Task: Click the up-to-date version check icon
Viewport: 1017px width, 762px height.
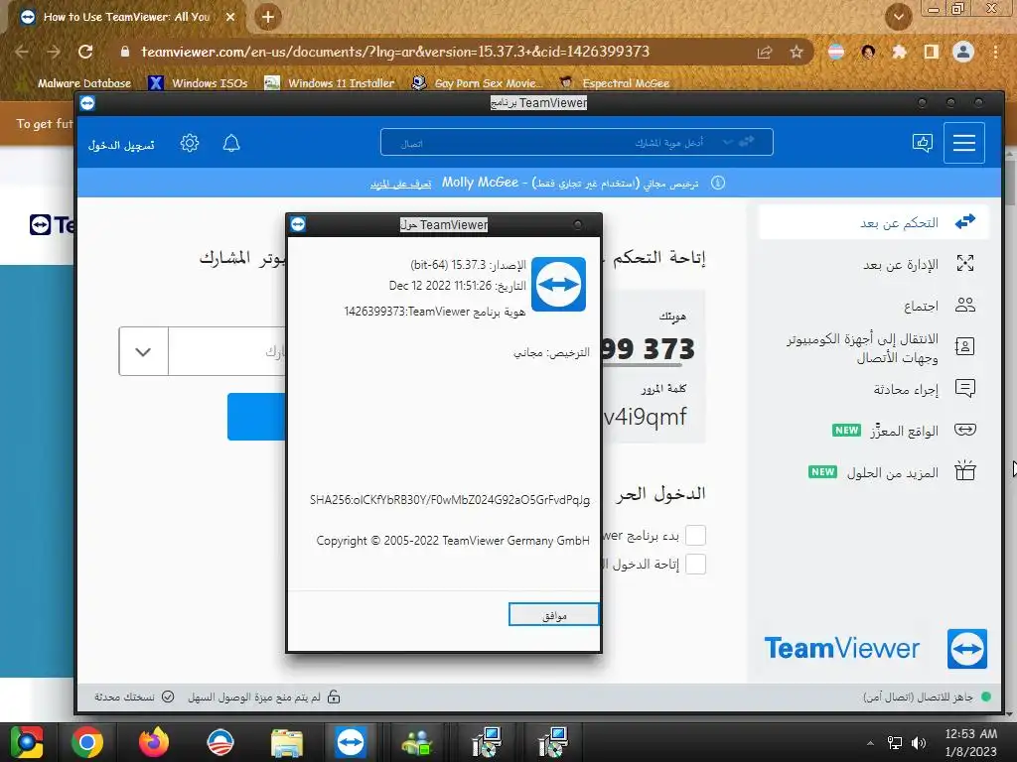Action: point(168,698)
